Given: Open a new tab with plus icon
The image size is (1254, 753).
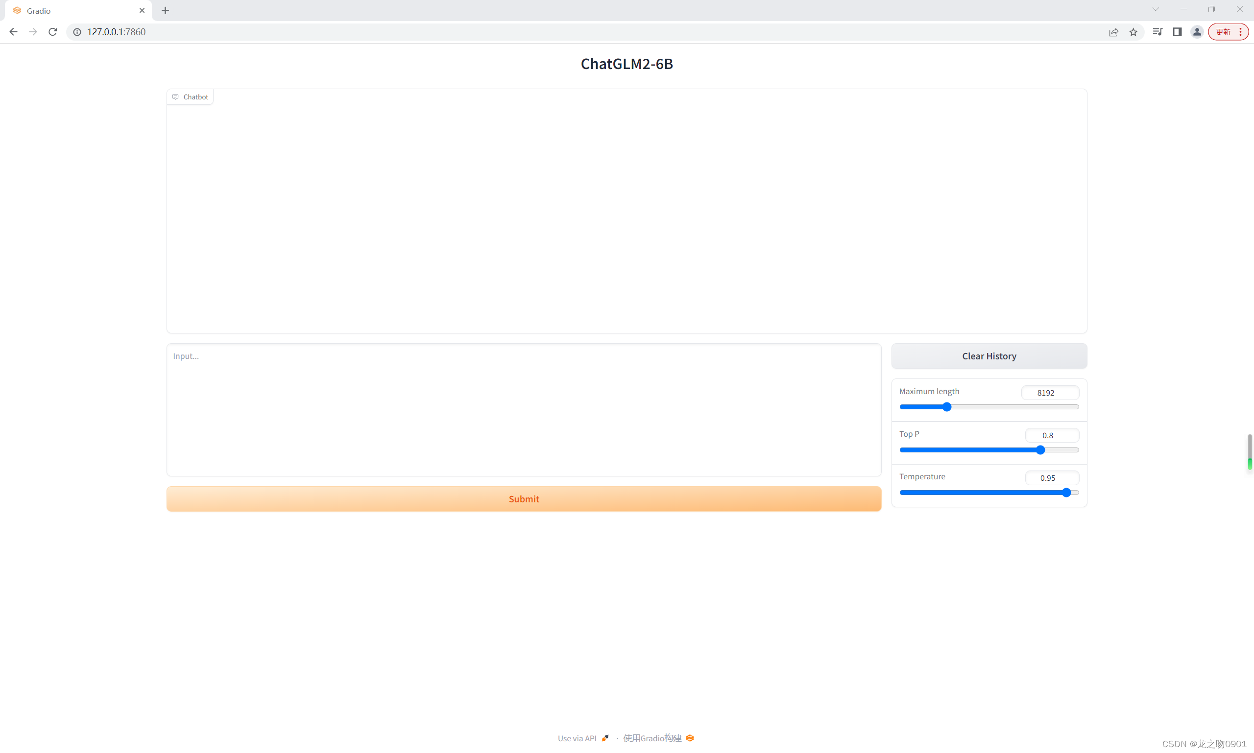Looking at the screenshot, I should (165, 11).
